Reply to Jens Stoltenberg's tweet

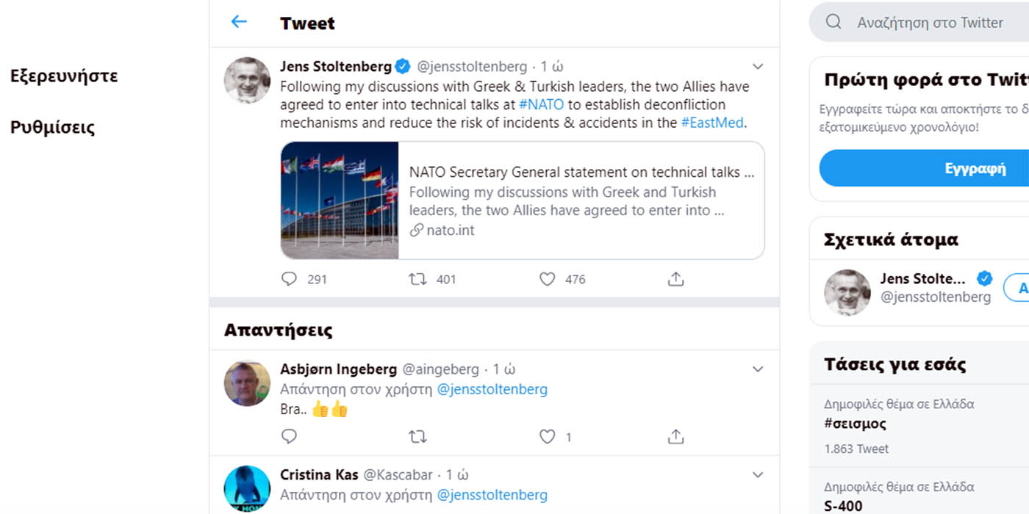pos(290,279)
